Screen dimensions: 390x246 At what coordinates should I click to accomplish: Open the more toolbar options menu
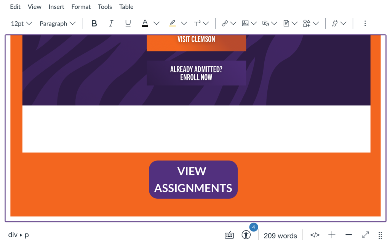pos(365,23)
